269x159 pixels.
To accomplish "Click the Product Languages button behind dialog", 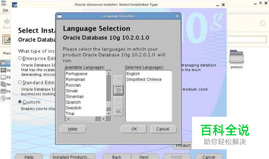I will coord(183,146).
